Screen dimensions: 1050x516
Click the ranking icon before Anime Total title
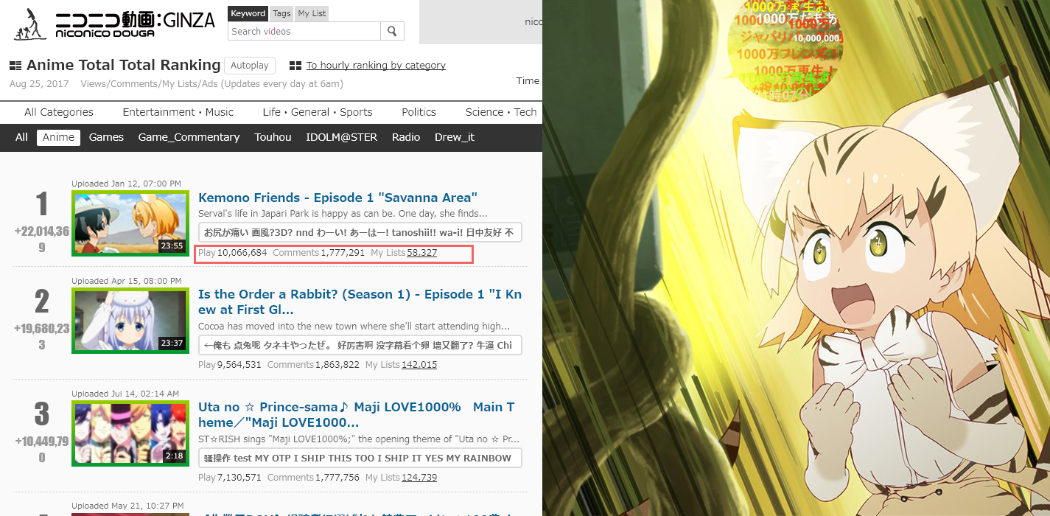click(x=15, y=66)
